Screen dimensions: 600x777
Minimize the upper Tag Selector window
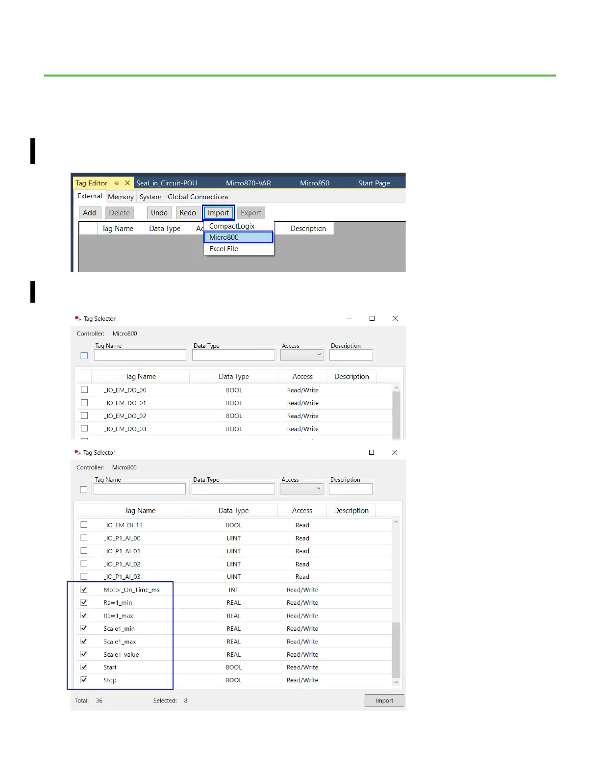click(x=349, y=318)
